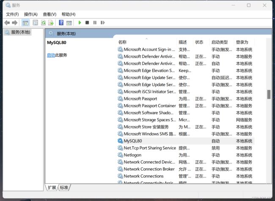Image resolution: width=275 pixels, height=201 pixels.
Task: Click the Properties toolbar icon
Action: click(35, 22)
